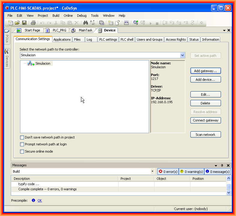Check Prompt network path at login
Image resolution: width=236 pixels, height=216 pixels.
[x=22, y=144]
